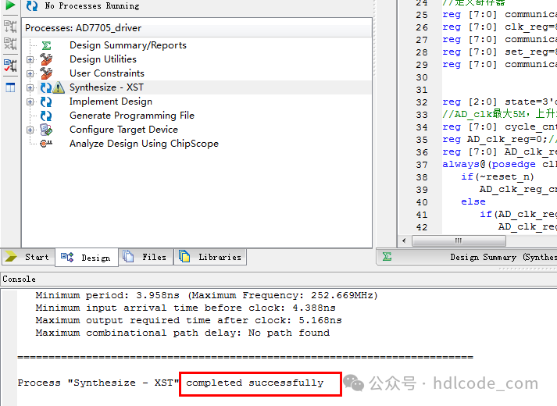Click the 'Minimum period: 3.958ns' console line

tap(207, 295)
